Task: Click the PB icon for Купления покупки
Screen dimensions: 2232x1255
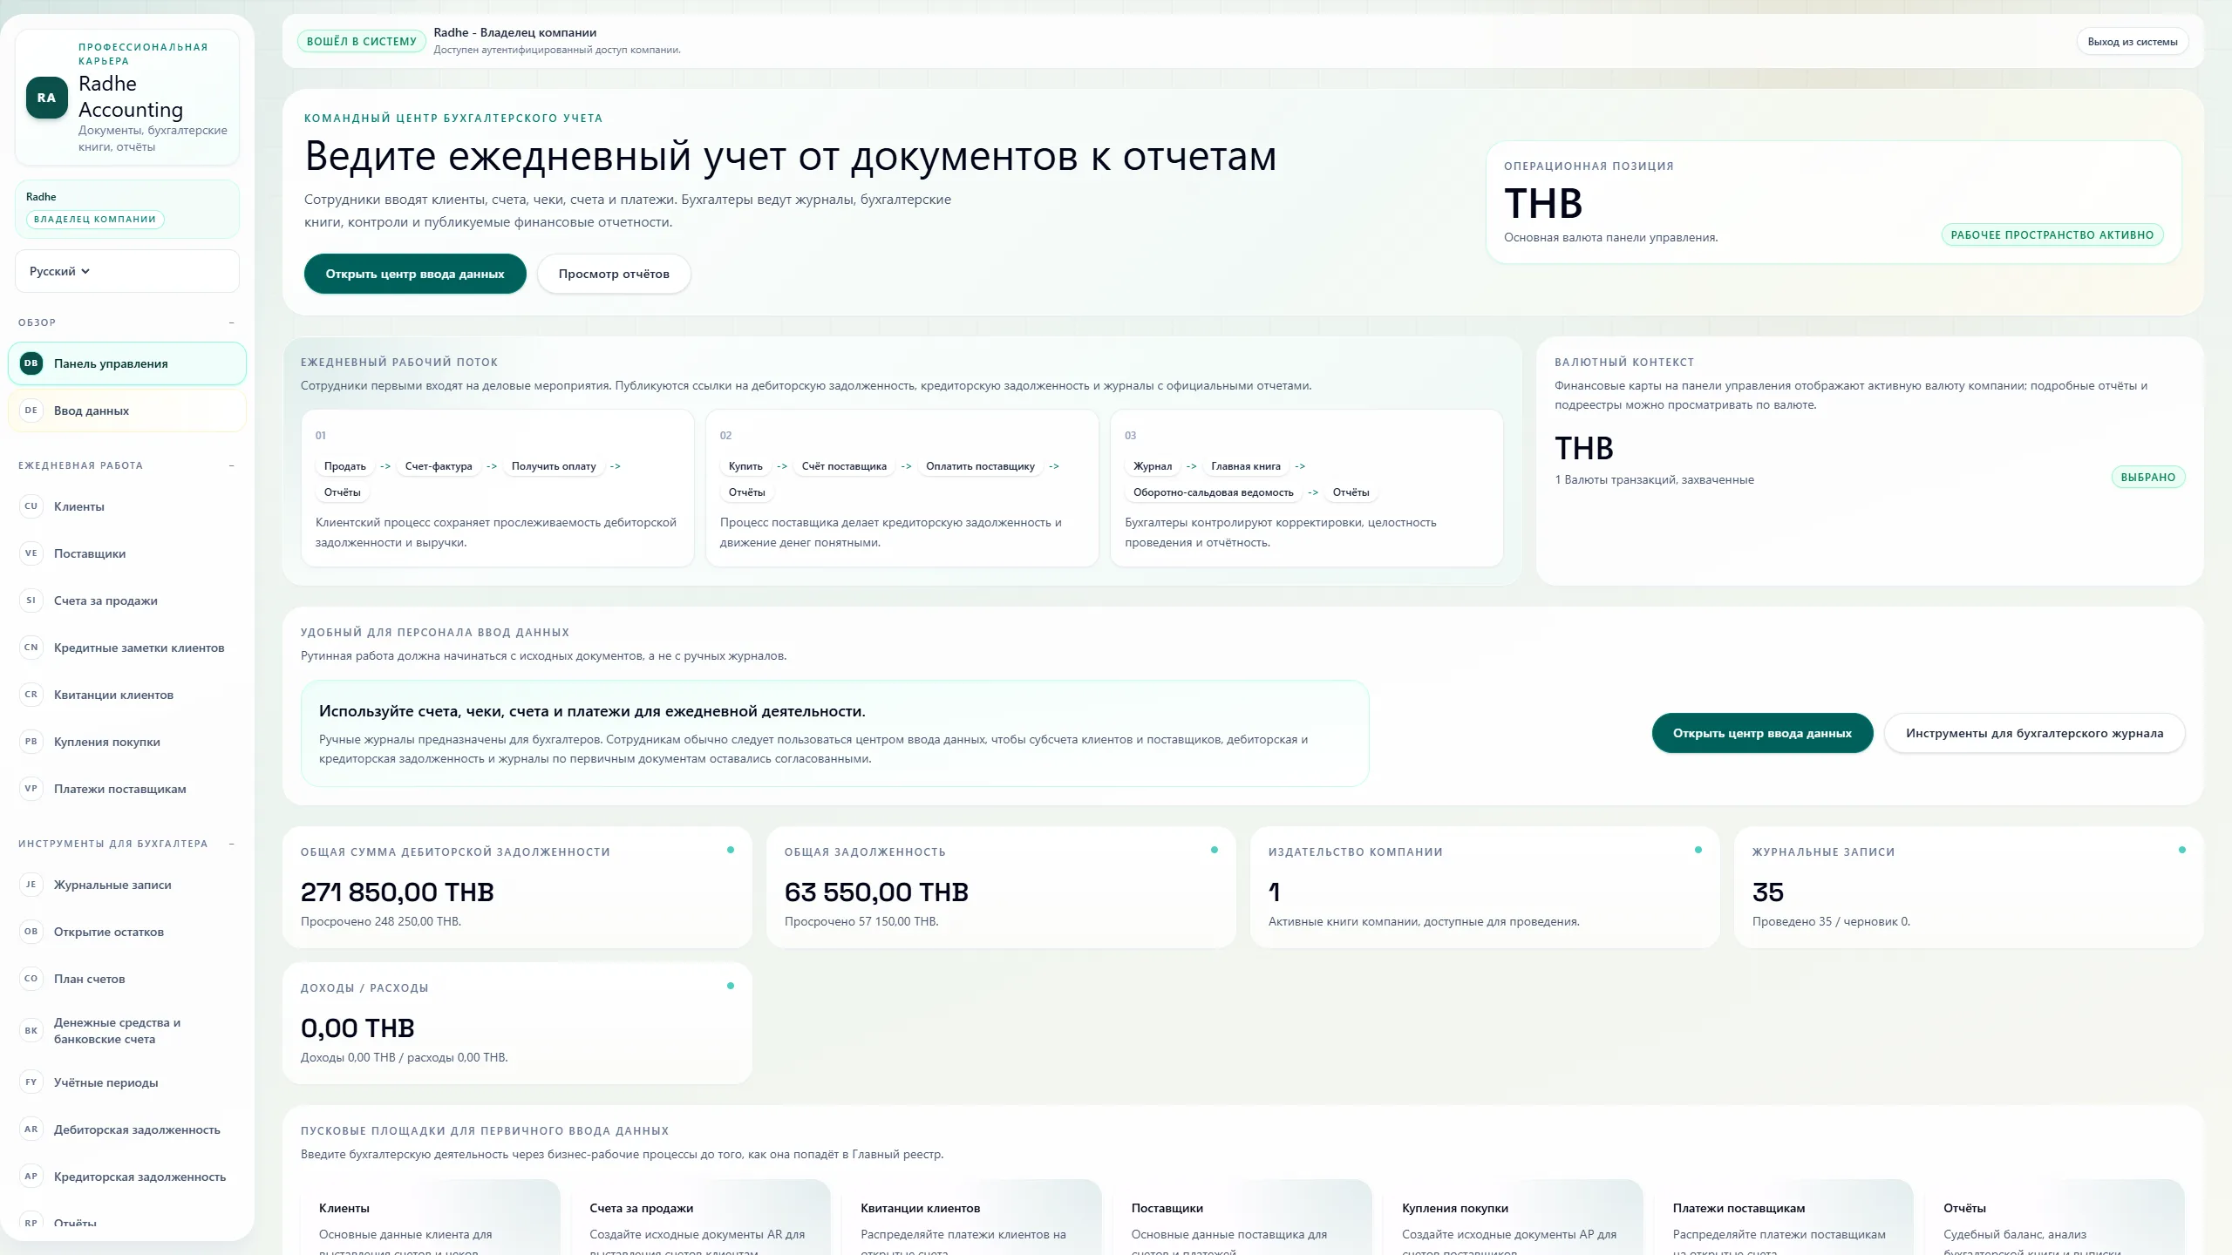Action: pos(31,742)
